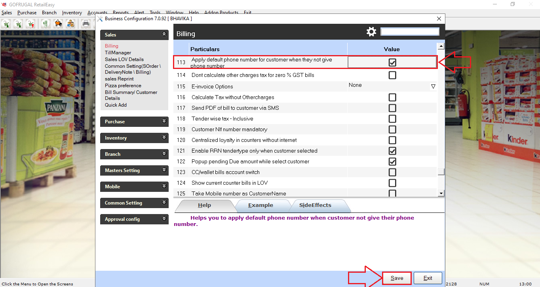This screenshot has height=287, width=540.
Task: Switch to the Help tab below the table
Action: pos(205,205)
